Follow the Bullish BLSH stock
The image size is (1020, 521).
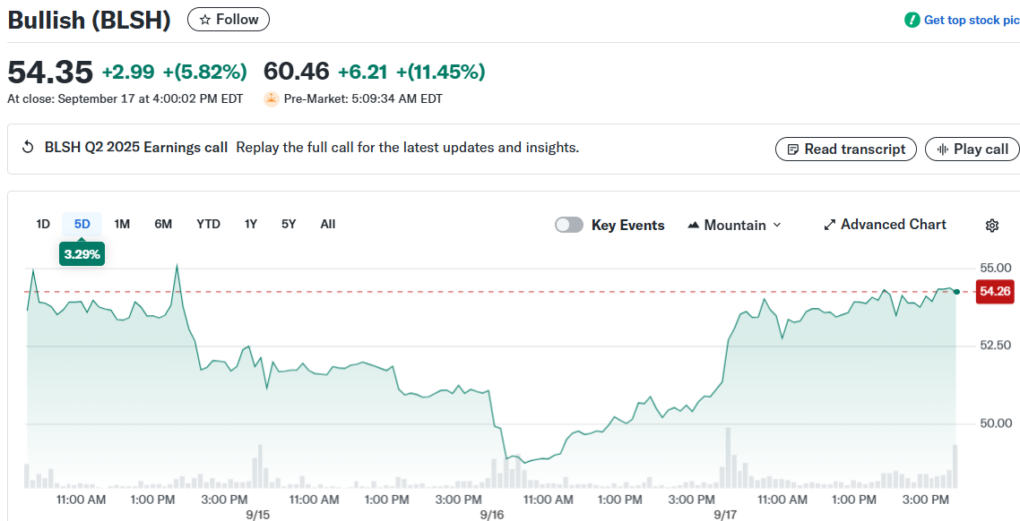229,20
